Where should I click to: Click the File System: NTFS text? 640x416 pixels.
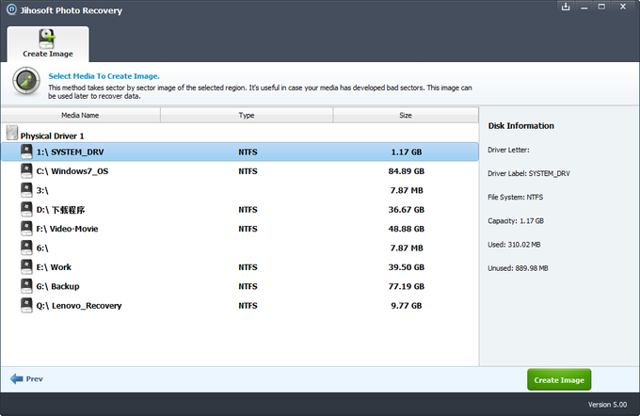click(515, 198)
